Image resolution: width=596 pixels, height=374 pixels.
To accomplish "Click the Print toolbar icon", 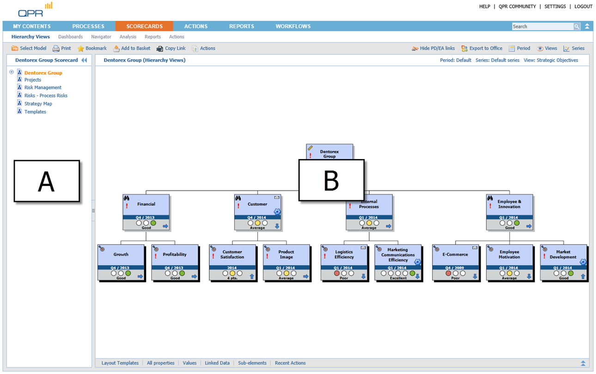I will pyautogui.click(x=56, y=48).
